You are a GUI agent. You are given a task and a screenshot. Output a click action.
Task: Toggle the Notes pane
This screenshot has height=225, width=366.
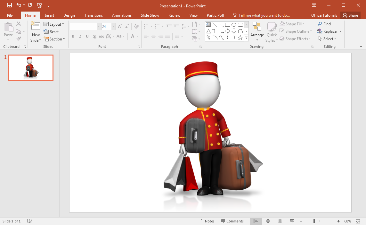click(x=207, y=221)
